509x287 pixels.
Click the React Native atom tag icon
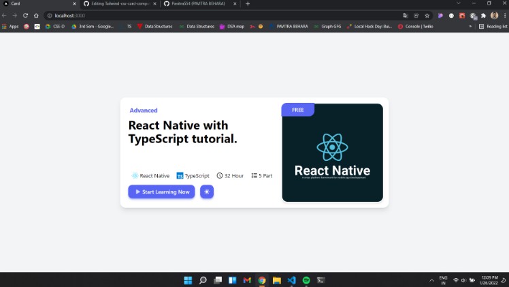click(x=135, y=175)
